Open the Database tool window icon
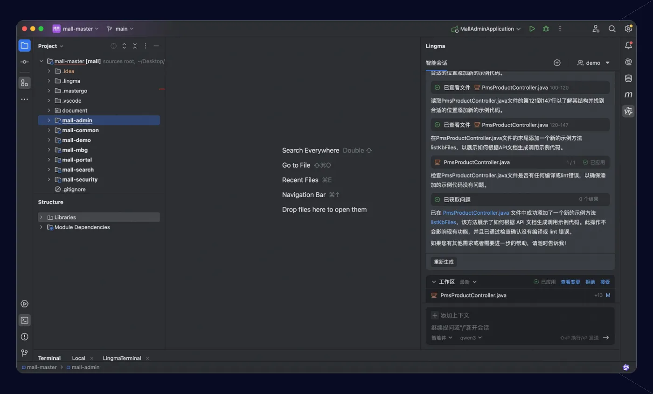Image resolution: width=653 pixels, height=394 pixels. coord(628,78)
